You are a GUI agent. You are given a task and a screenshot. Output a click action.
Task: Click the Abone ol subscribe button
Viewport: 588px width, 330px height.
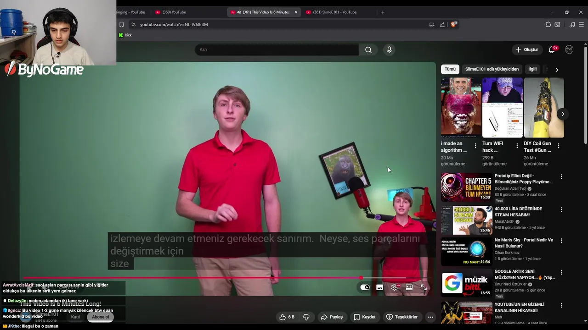pos(101,317)
